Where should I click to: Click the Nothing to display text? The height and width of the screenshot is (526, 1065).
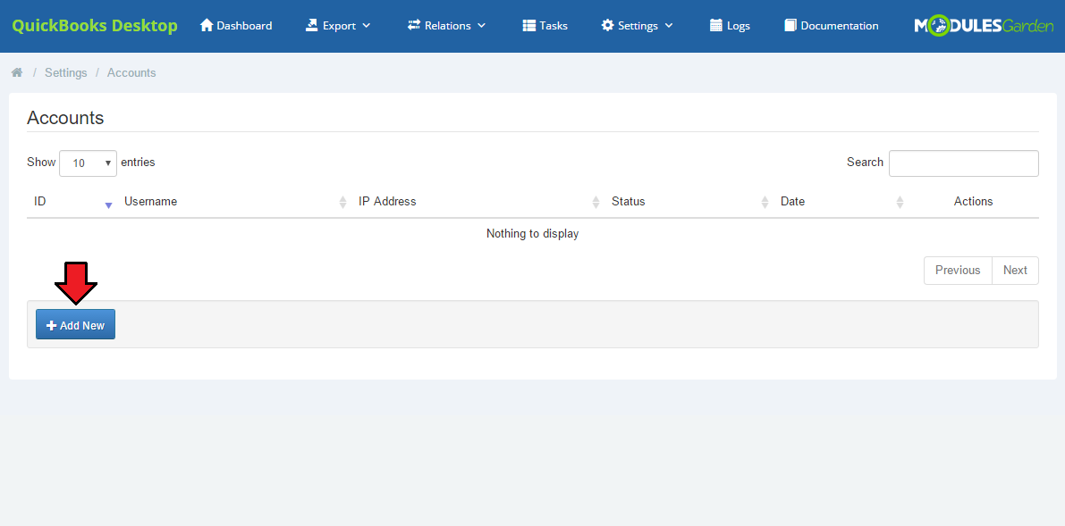pyautogui.click(x=533, y=233)
